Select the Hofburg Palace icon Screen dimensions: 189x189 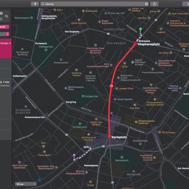[x=77, y=70]
